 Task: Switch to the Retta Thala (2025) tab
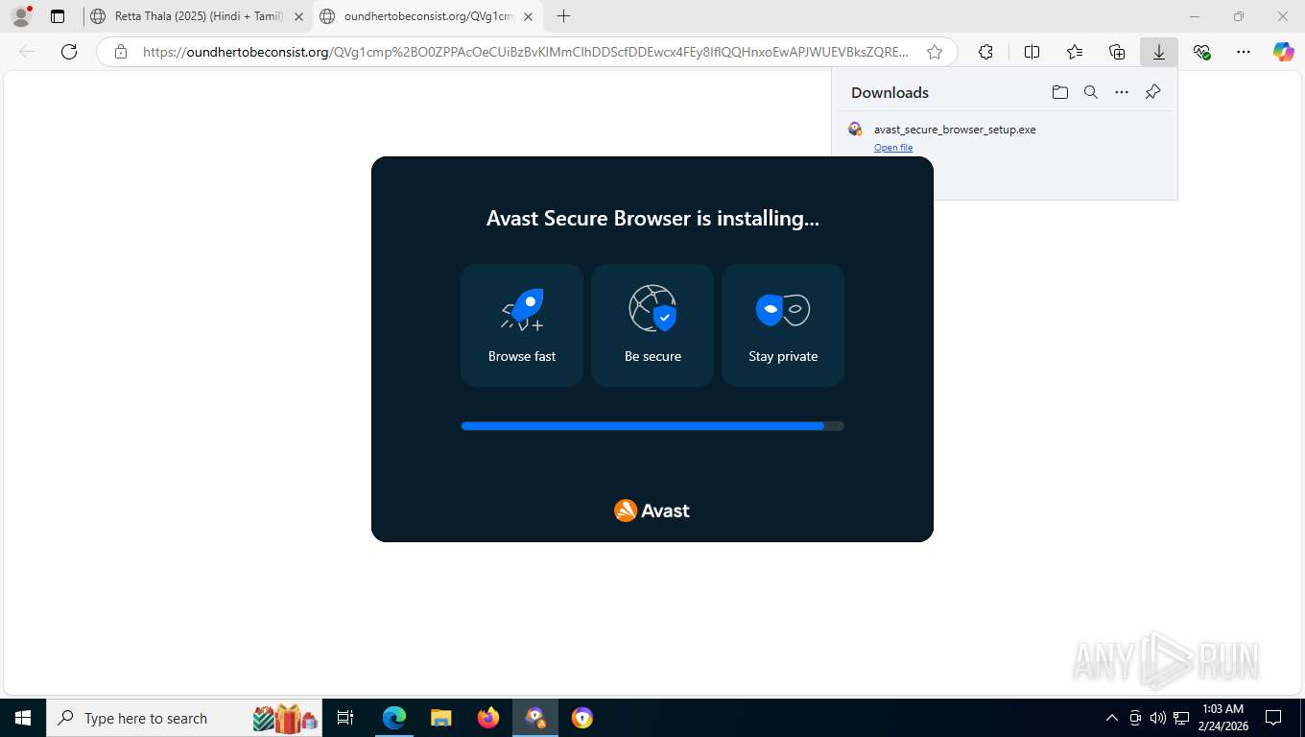(197, 16)
